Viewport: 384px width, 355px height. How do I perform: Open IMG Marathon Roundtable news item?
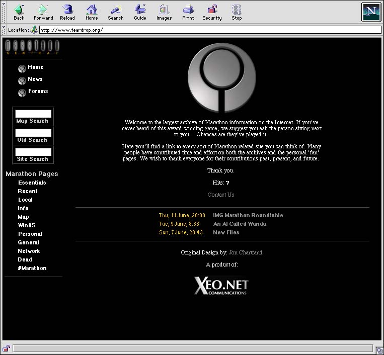point(248,215)
